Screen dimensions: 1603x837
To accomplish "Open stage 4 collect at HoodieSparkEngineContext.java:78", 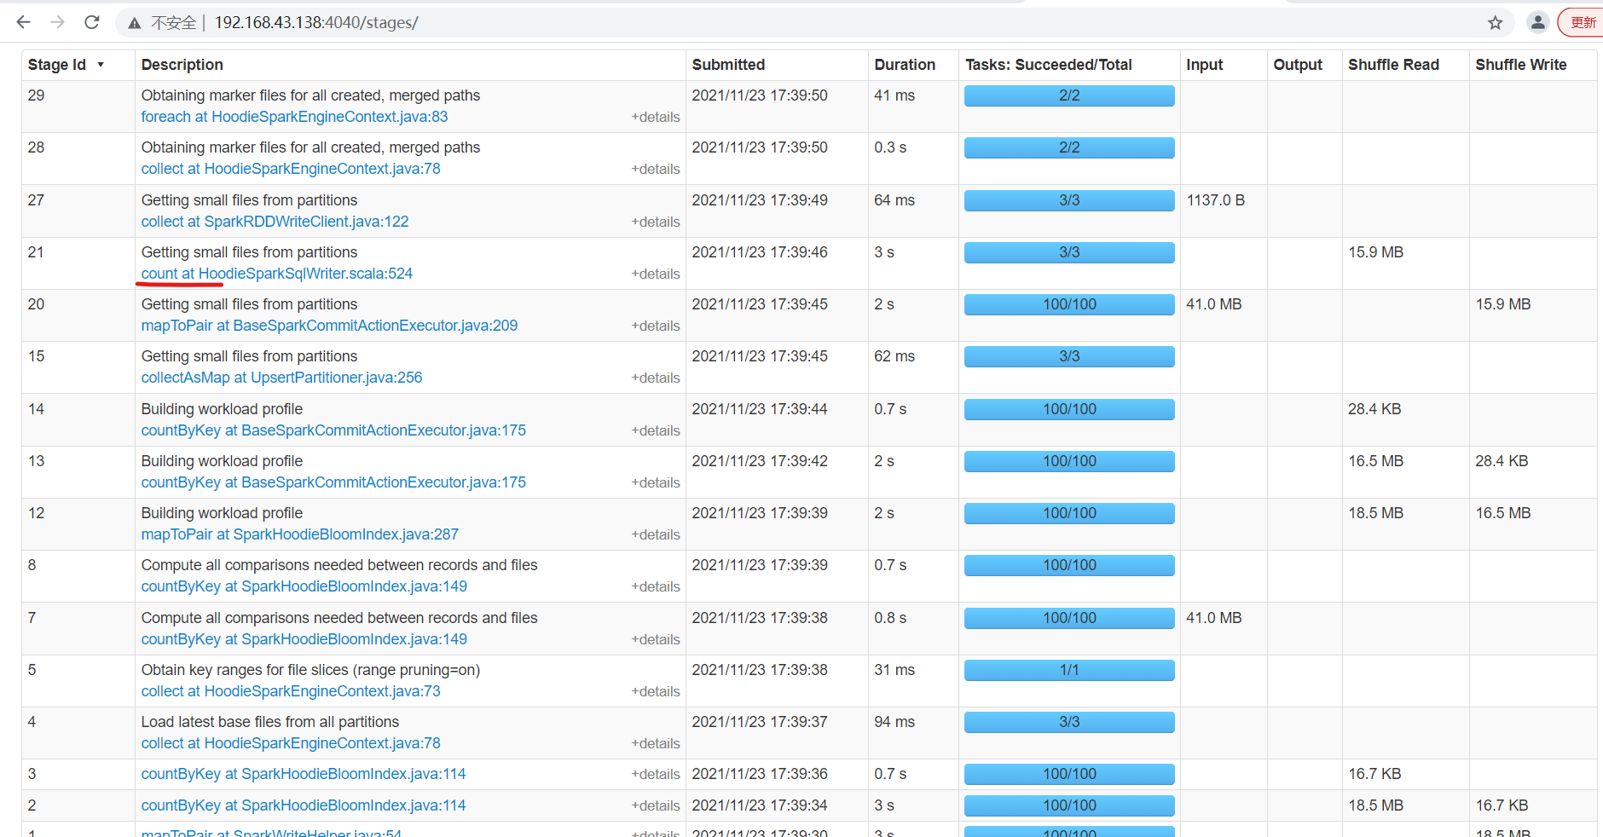I will coord(291,743).
